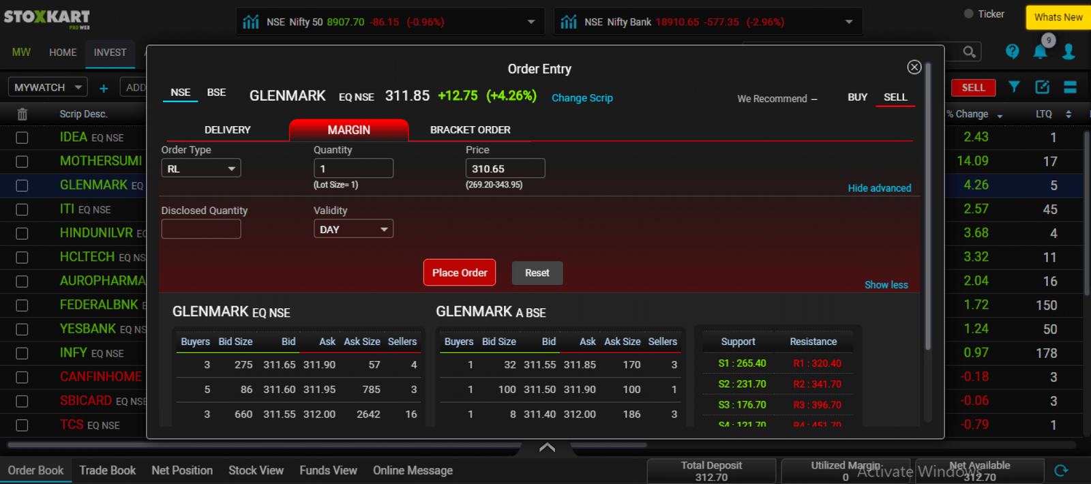Expand the bottom panel up-arrow

point(547,447)
